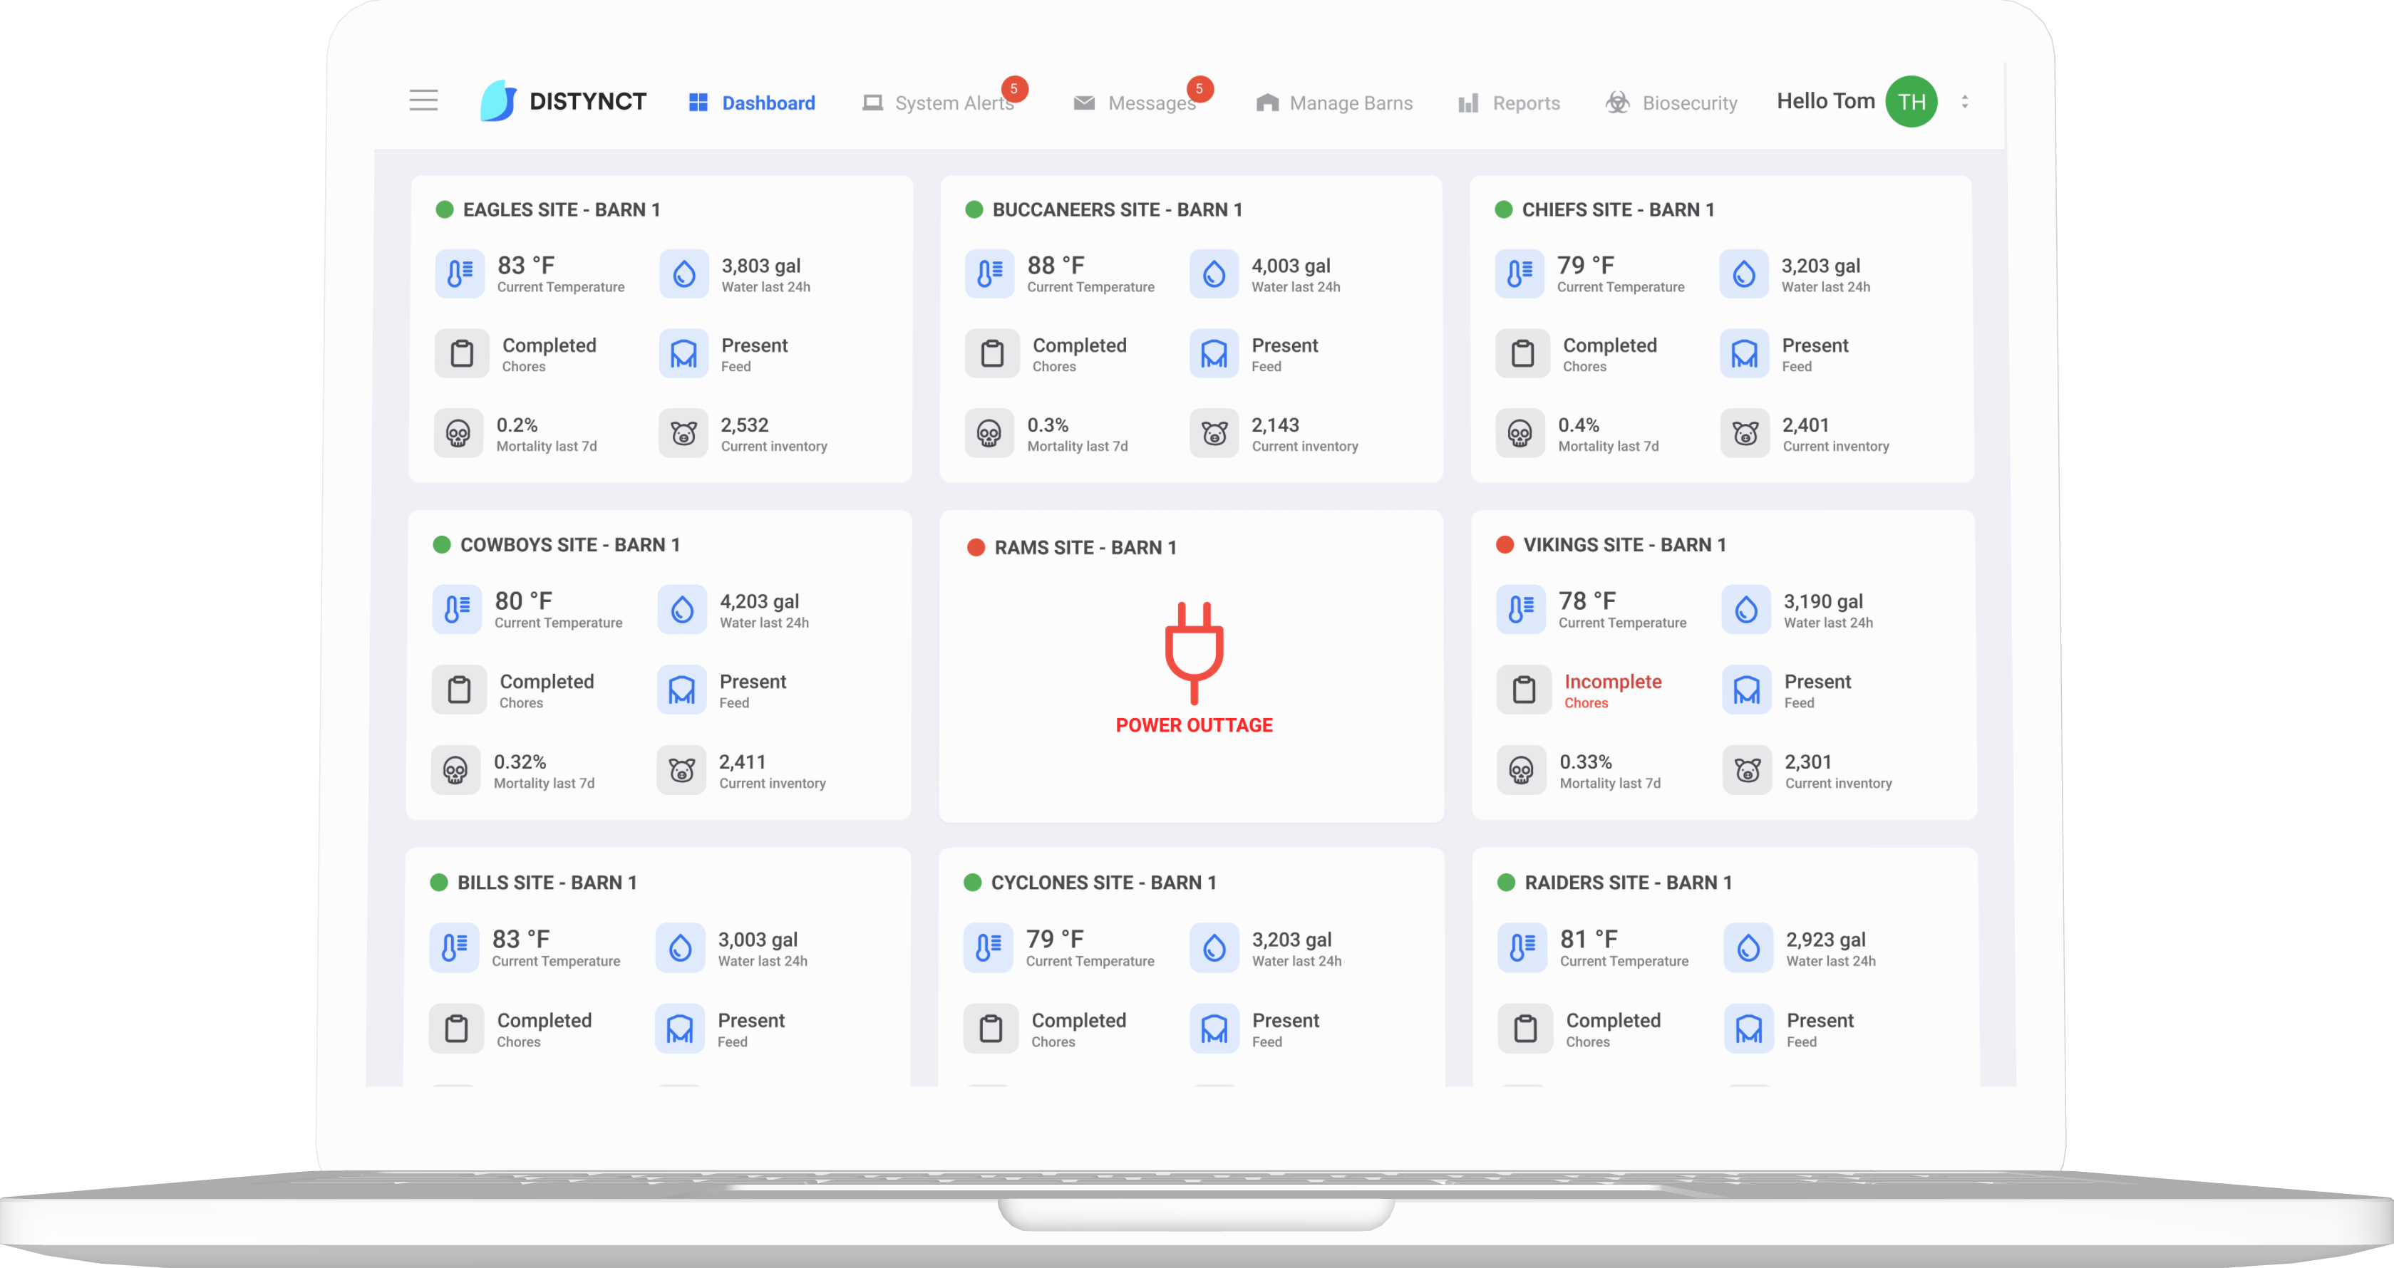The image size is (2394, 1268).
Task: Click 2,923 gal water value
Action: click(x=1825, y=940)
